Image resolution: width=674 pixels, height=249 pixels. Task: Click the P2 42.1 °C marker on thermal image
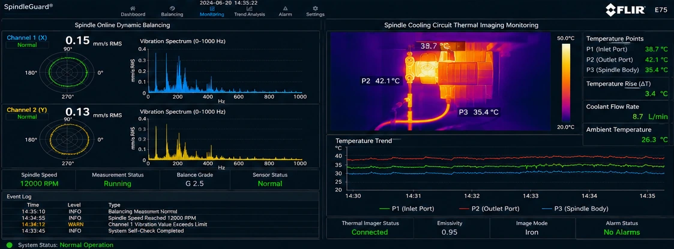[381, 80]
